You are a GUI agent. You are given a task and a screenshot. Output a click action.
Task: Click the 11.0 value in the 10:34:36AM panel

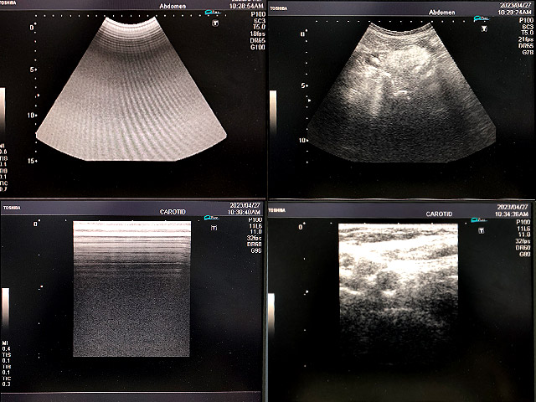pos(524,234)
